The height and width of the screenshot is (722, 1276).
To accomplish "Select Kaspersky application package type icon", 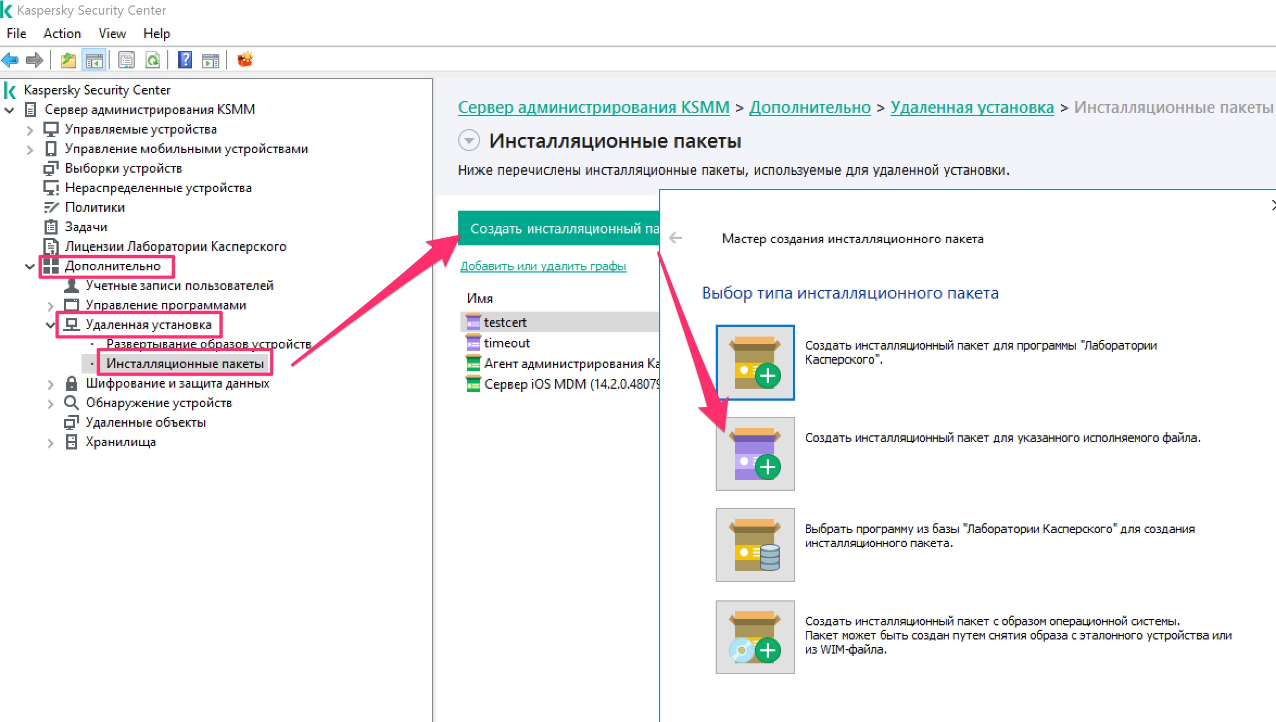I will pos(755,362).
